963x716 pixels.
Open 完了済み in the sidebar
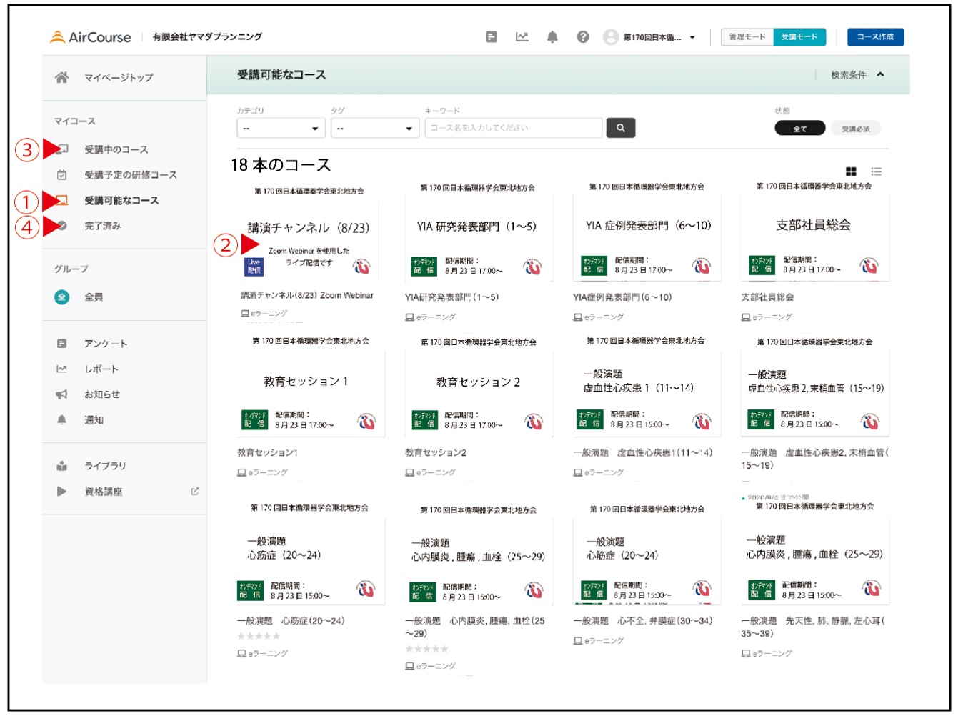(x=103, y=226)
